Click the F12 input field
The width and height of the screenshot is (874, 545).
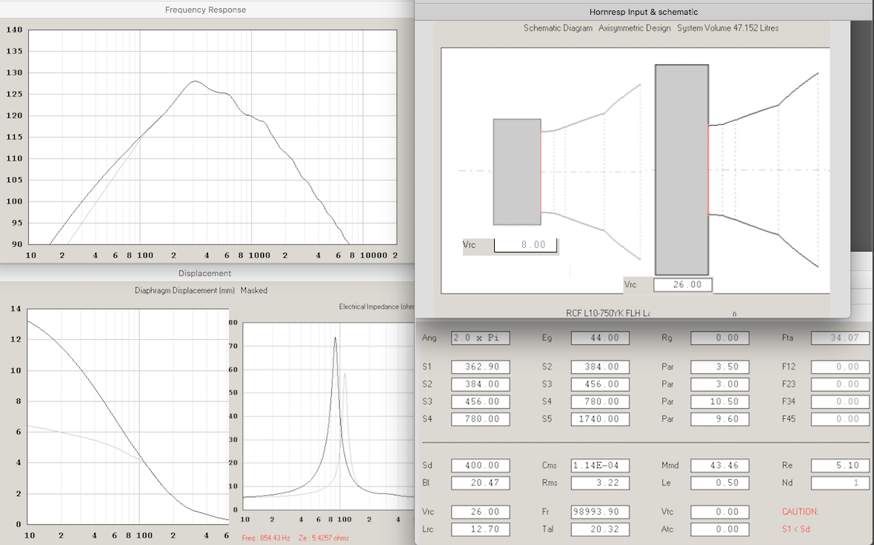click(x=840, y=367)
